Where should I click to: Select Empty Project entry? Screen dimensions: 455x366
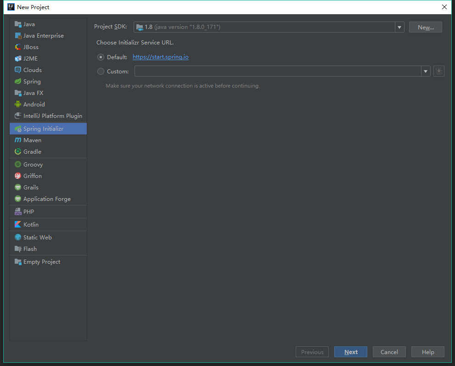(48, 262)
